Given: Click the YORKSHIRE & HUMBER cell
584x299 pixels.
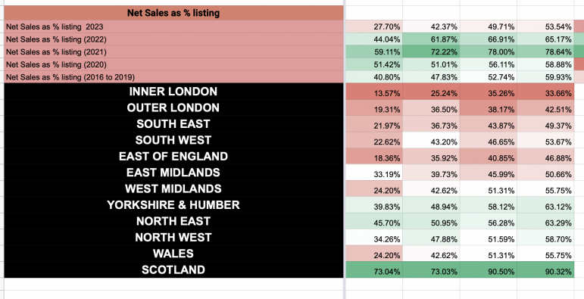Looking at the screenshot, I should [173, 205].
